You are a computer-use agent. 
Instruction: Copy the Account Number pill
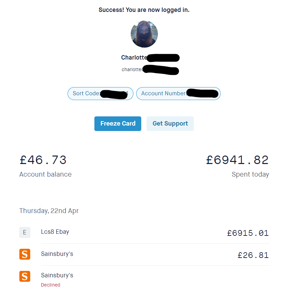tap(178, 94)
